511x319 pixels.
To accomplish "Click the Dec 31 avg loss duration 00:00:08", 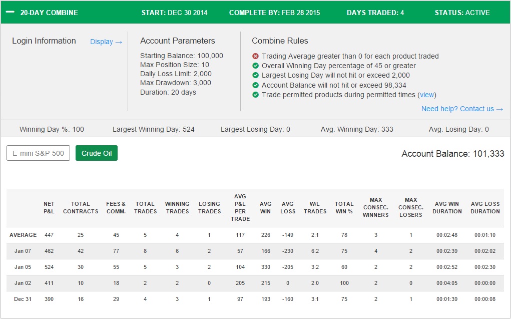I will point(485,299).
